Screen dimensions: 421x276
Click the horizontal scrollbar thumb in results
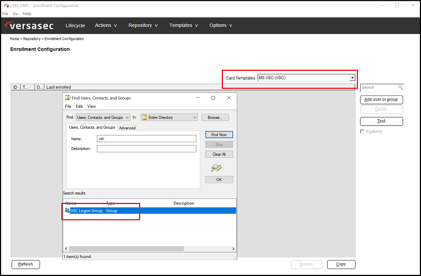click(126, 248)
